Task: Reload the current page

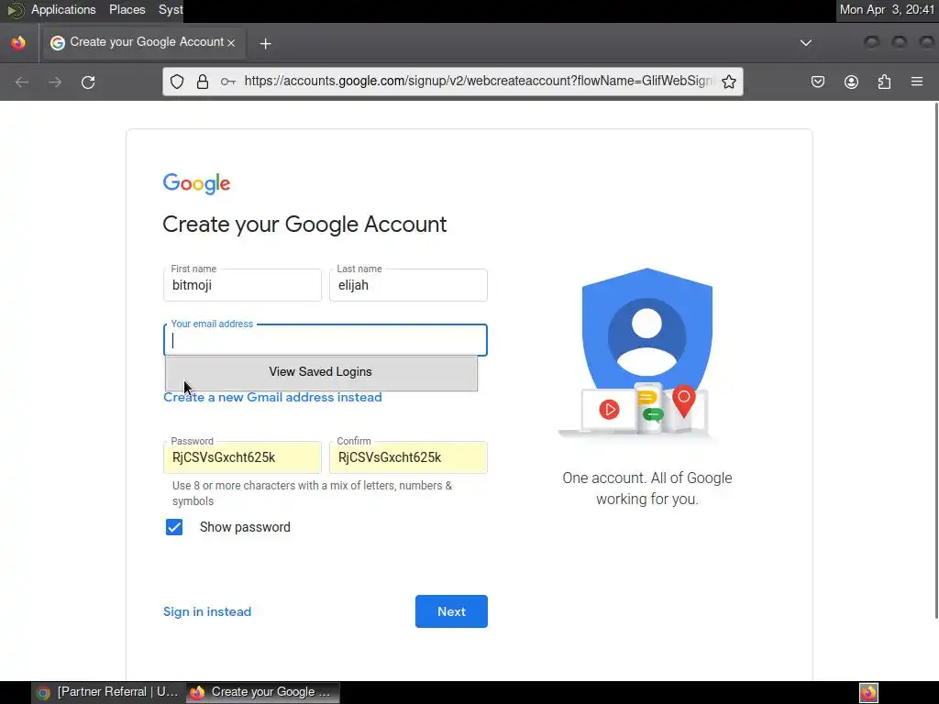Action: point(88,82)
